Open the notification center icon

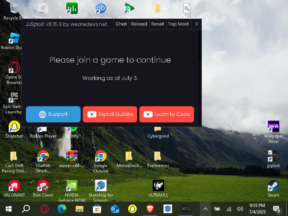(x=276, y=209)
